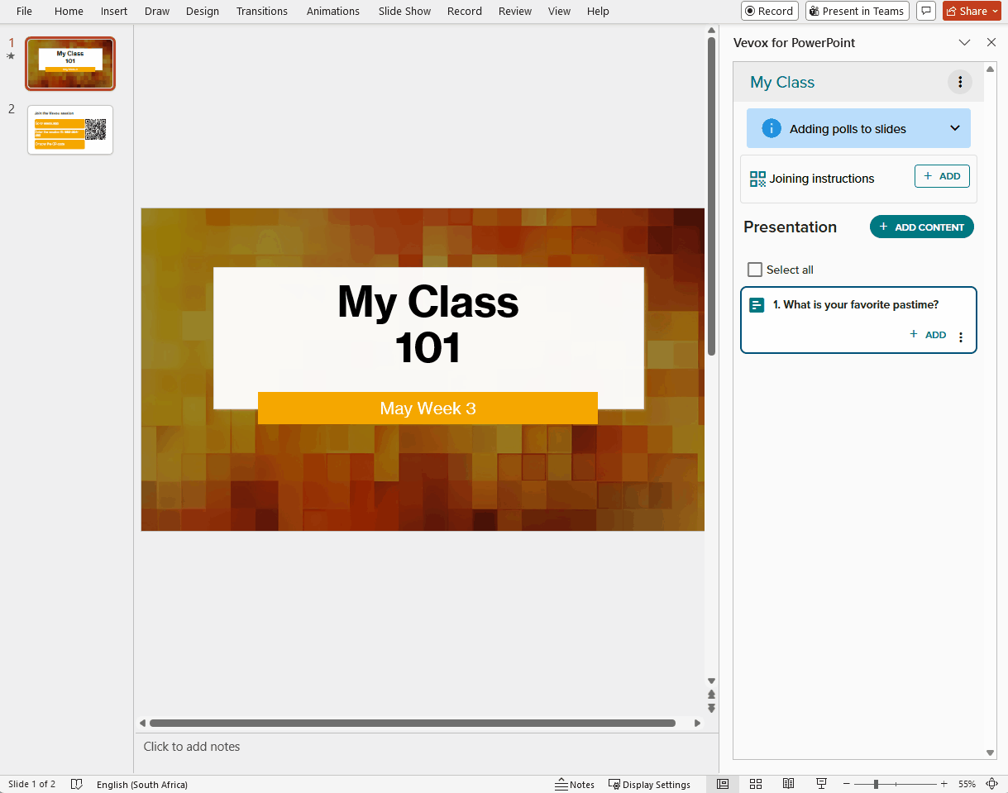This screenshot has width=1008, height=793.
Task: Open the Comments pane icon
Action: coord(926,11)
